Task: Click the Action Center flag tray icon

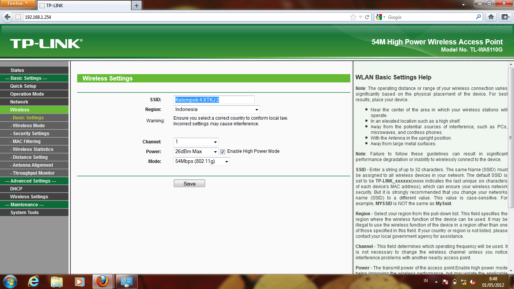Action: coord(446,282)
